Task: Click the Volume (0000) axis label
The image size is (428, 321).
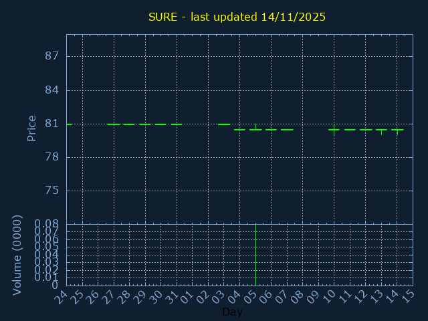Action: 17,255
